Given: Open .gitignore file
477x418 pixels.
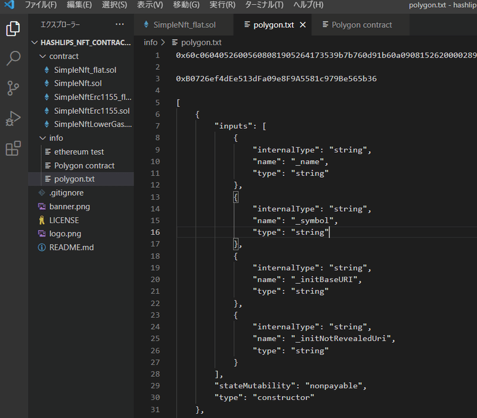Looking at the screenshot, I should (66, 193).
